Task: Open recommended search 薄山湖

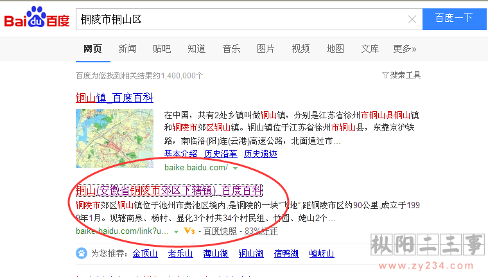Action: (216, 254)
